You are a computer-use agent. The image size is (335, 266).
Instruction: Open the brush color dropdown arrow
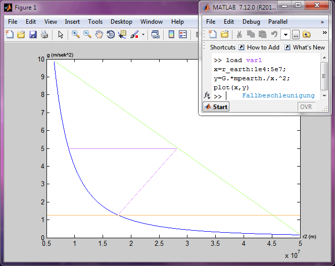coord(143,35)
